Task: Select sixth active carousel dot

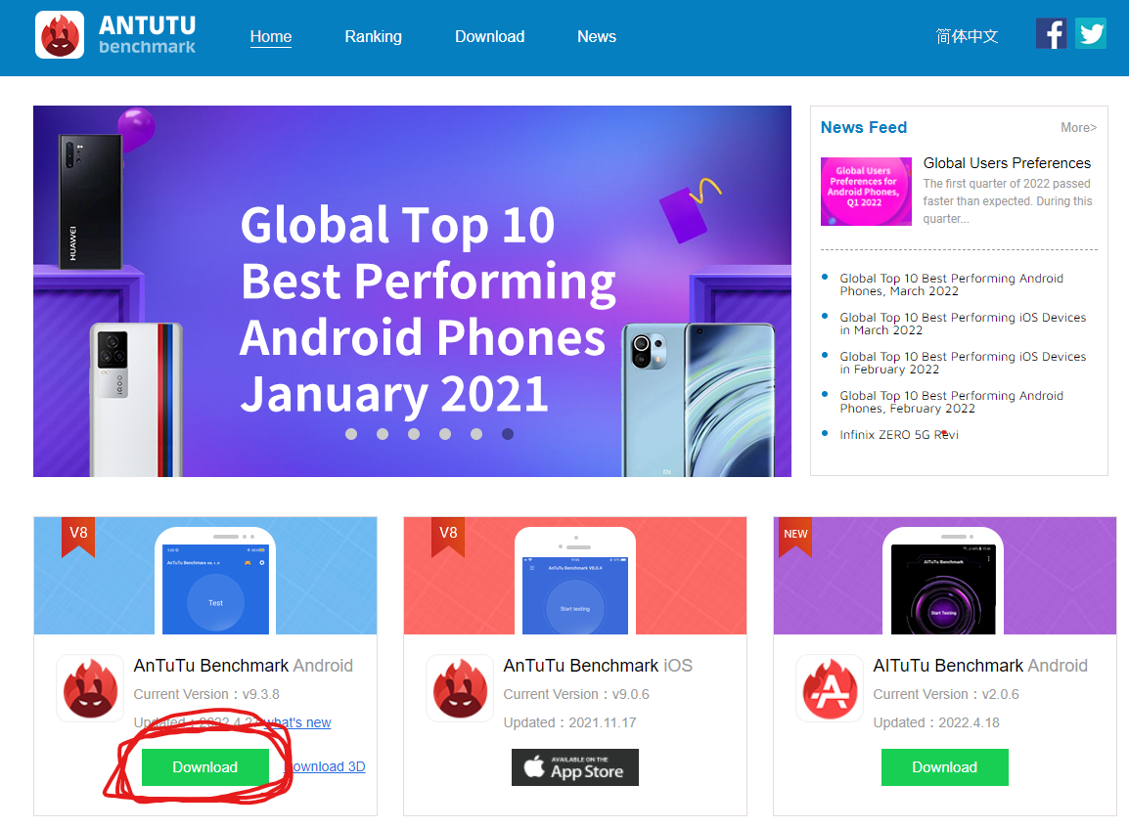Action: coord(508,434)
